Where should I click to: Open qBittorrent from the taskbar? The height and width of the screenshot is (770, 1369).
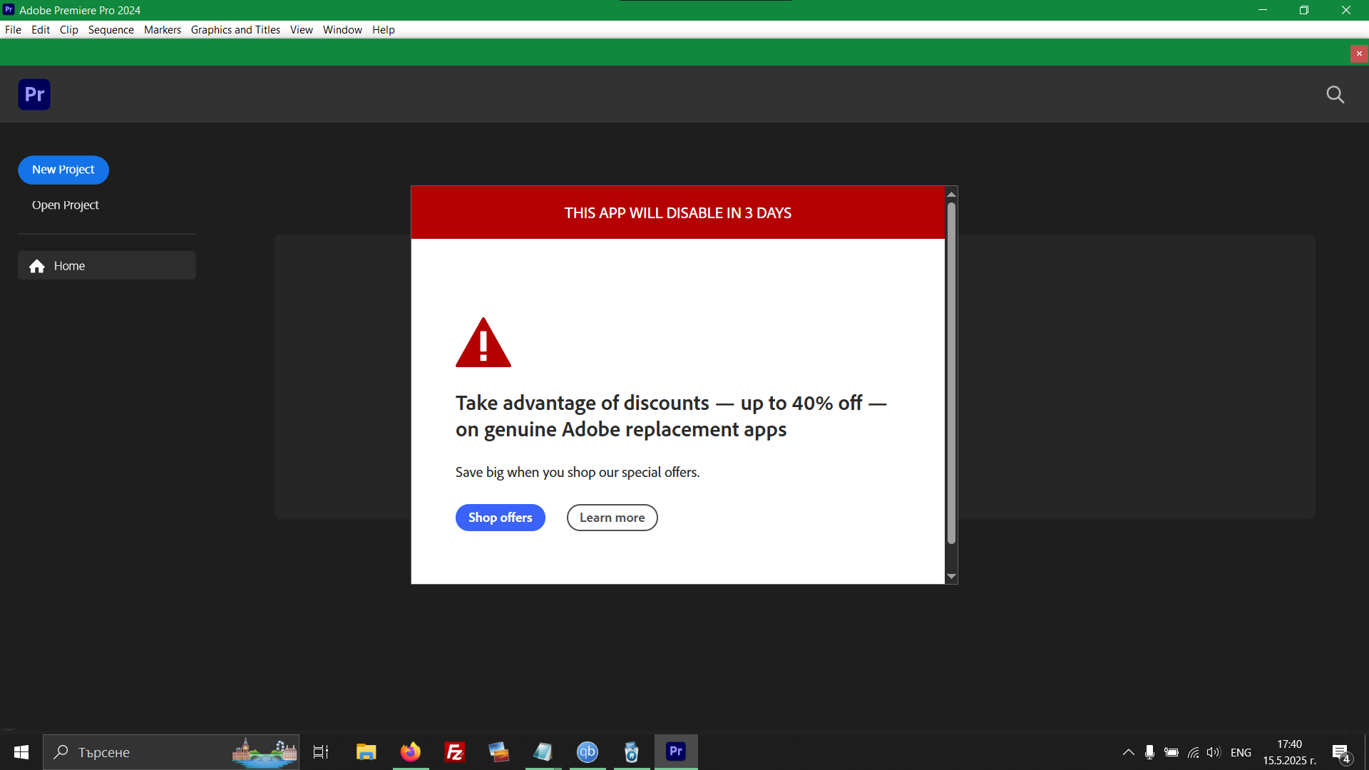click(588, 752)
